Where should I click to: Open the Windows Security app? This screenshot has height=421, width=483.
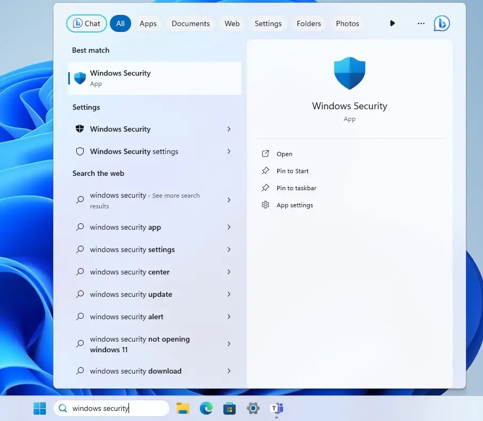click(284, 154)
